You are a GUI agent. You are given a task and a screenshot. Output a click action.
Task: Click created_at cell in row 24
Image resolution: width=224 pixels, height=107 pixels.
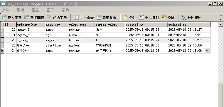click(146, 51)
